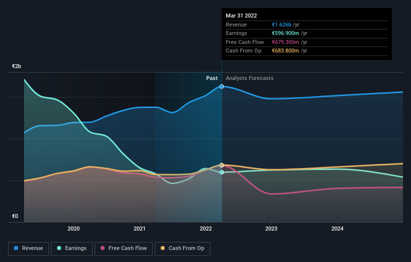Click the blue Revenue data point marker

click(221, 86)
